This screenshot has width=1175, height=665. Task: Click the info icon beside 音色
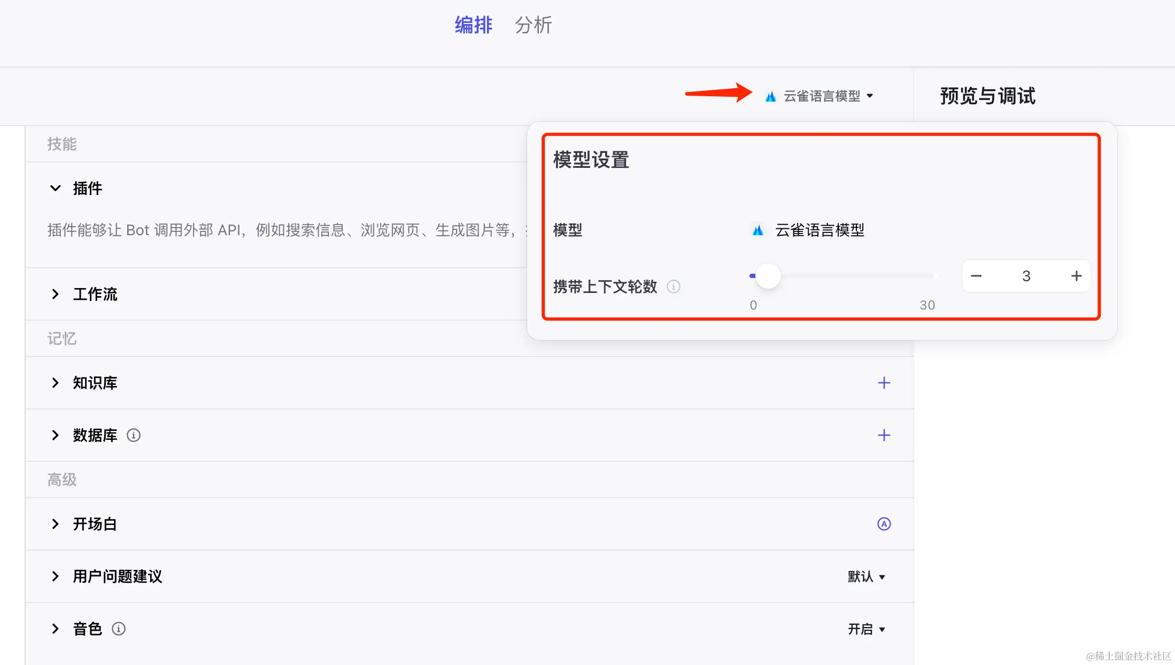(x=119, y=629)
